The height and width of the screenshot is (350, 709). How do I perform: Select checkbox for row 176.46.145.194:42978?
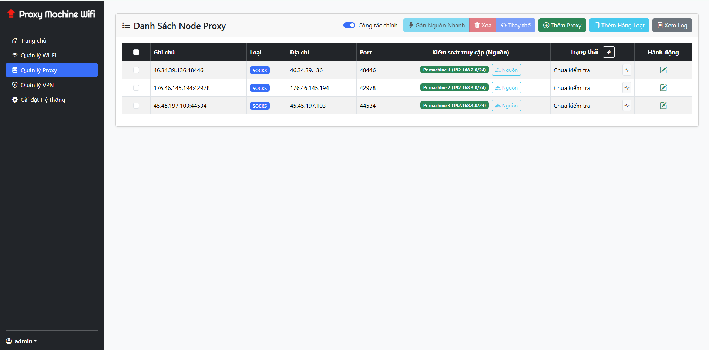tap(136, 88)
